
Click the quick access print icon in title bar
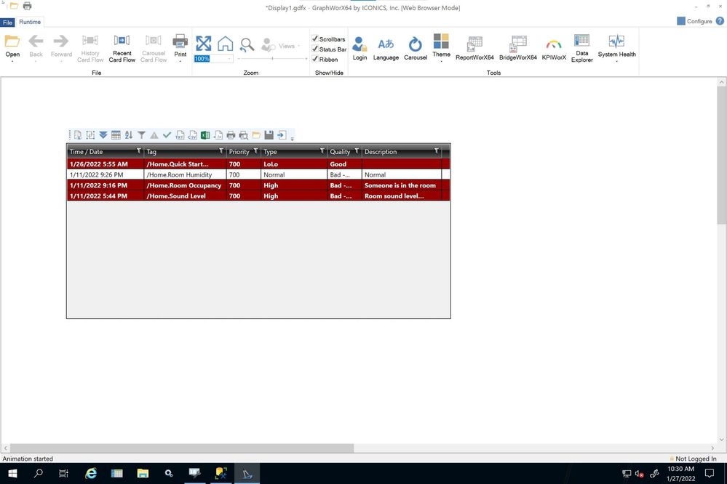point(28,6)
